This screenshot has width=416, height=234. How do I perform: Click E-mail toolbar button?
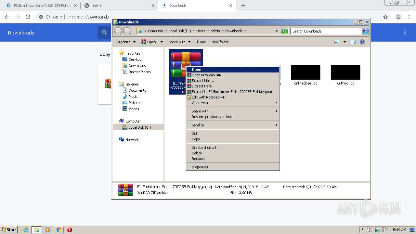pyautogui.click(x=201, y=42)
